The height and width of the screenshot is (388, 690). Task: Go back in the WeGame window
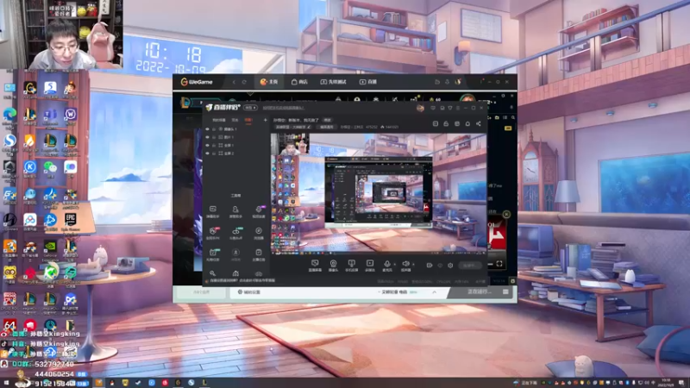pos(234,82)
